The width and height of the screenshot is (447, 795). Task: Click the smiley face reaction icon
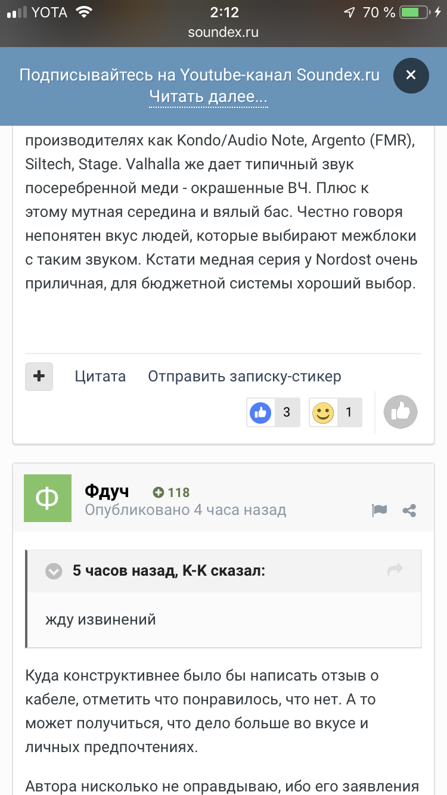[x=323, y=412]
